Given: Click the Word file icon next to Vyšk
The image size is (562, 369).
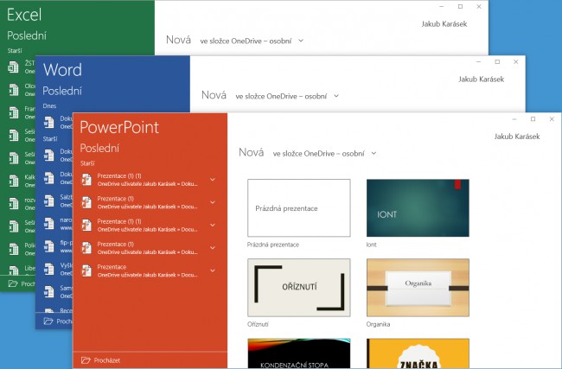Looking at the screenshot, I should pyautogui.click(x=49, y=269).
